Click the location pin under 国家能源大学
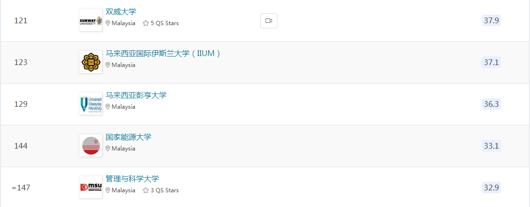Image resolution: width=530 pixels, height=207 pixels. [x=108, y=149]
